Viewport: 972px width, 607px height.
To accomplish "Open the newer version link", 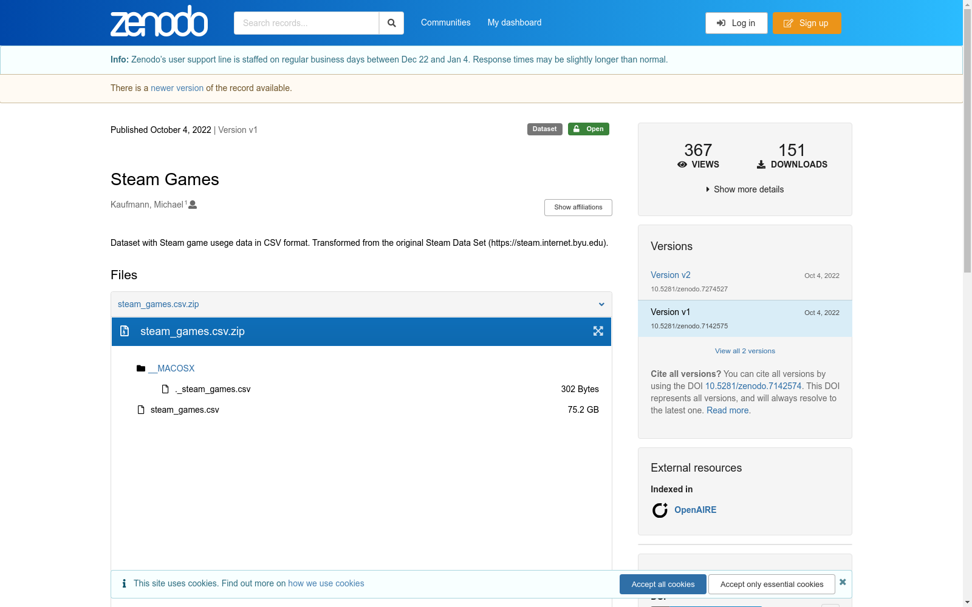I will (177, 88).
